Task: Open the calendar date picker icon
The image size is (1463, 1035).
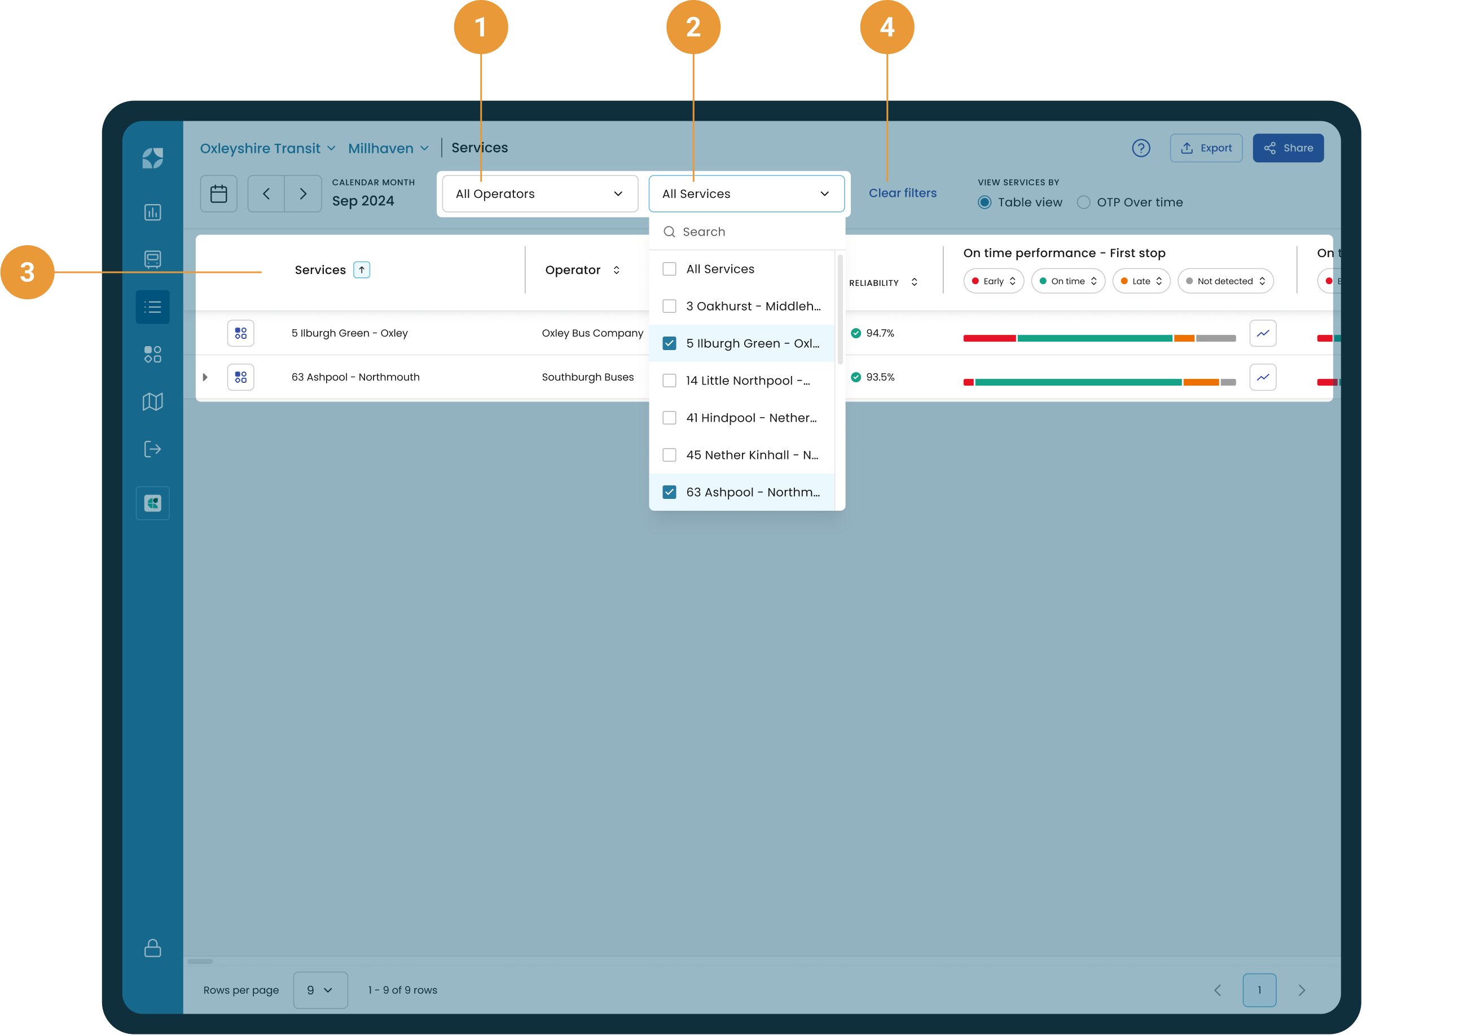Action: pyautogui.click(x=219, y=194)
